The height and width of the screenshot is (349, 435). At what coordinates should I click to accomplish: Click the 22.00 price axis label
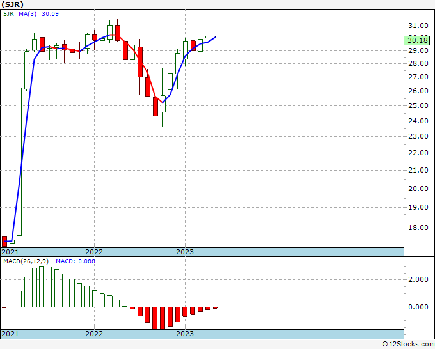(x=418, y=153)
